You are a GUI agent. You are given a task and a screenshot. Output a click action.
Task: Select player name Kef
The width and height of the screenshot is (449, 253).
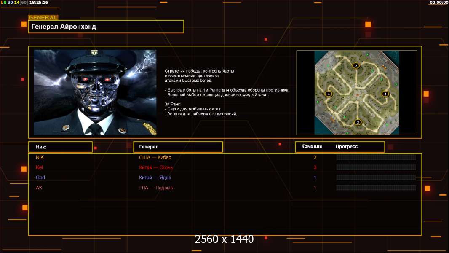tap(40, 167)
